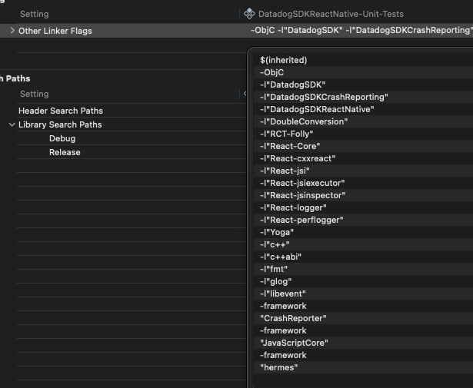Screen dimensions: 473x388
Task: Select the -l"DatadogSDKReactNative" flag entry
Action: click(x=363, y=109)
